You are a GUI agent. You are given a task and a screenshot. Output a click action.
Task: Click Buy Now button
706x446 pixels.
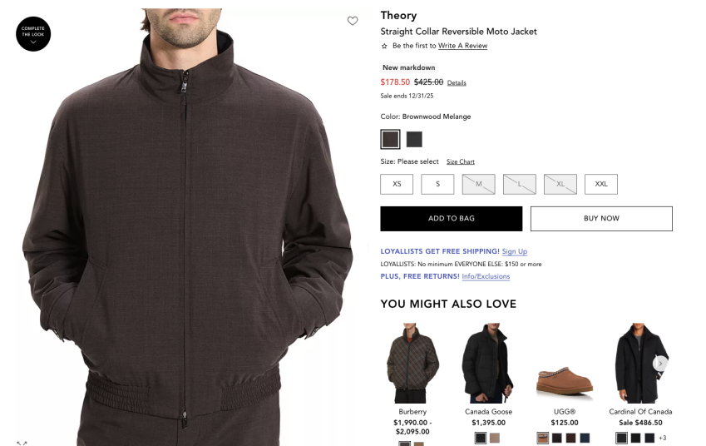point(601,219)
